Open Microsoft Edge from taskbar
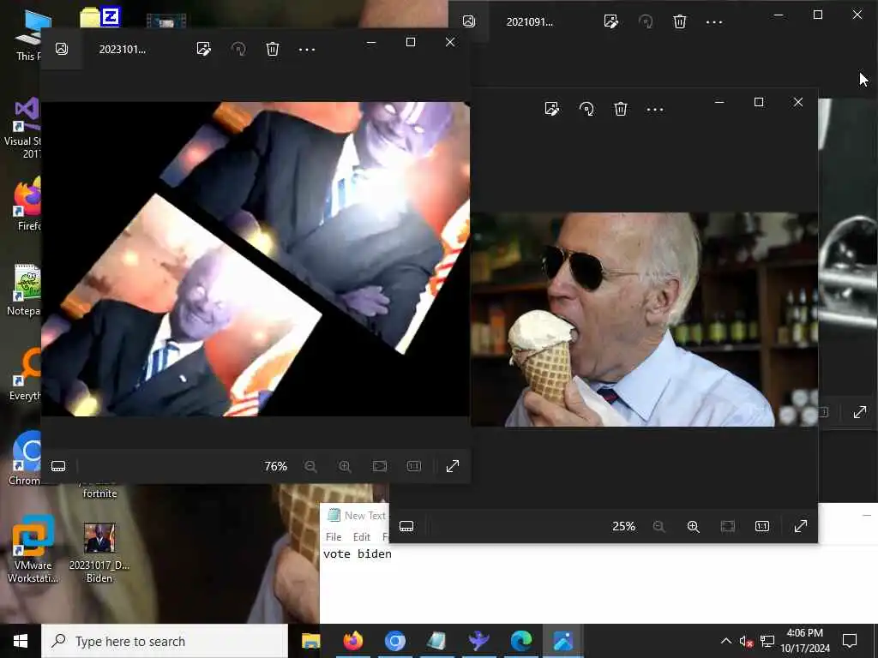 tap(520, 641)
